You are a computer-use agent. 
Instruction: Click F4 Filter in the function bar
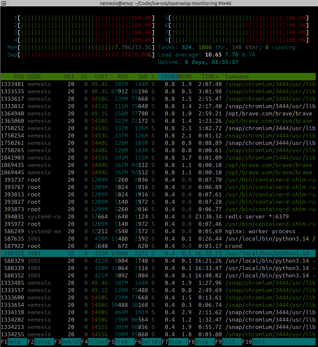(x=94, y=342)
